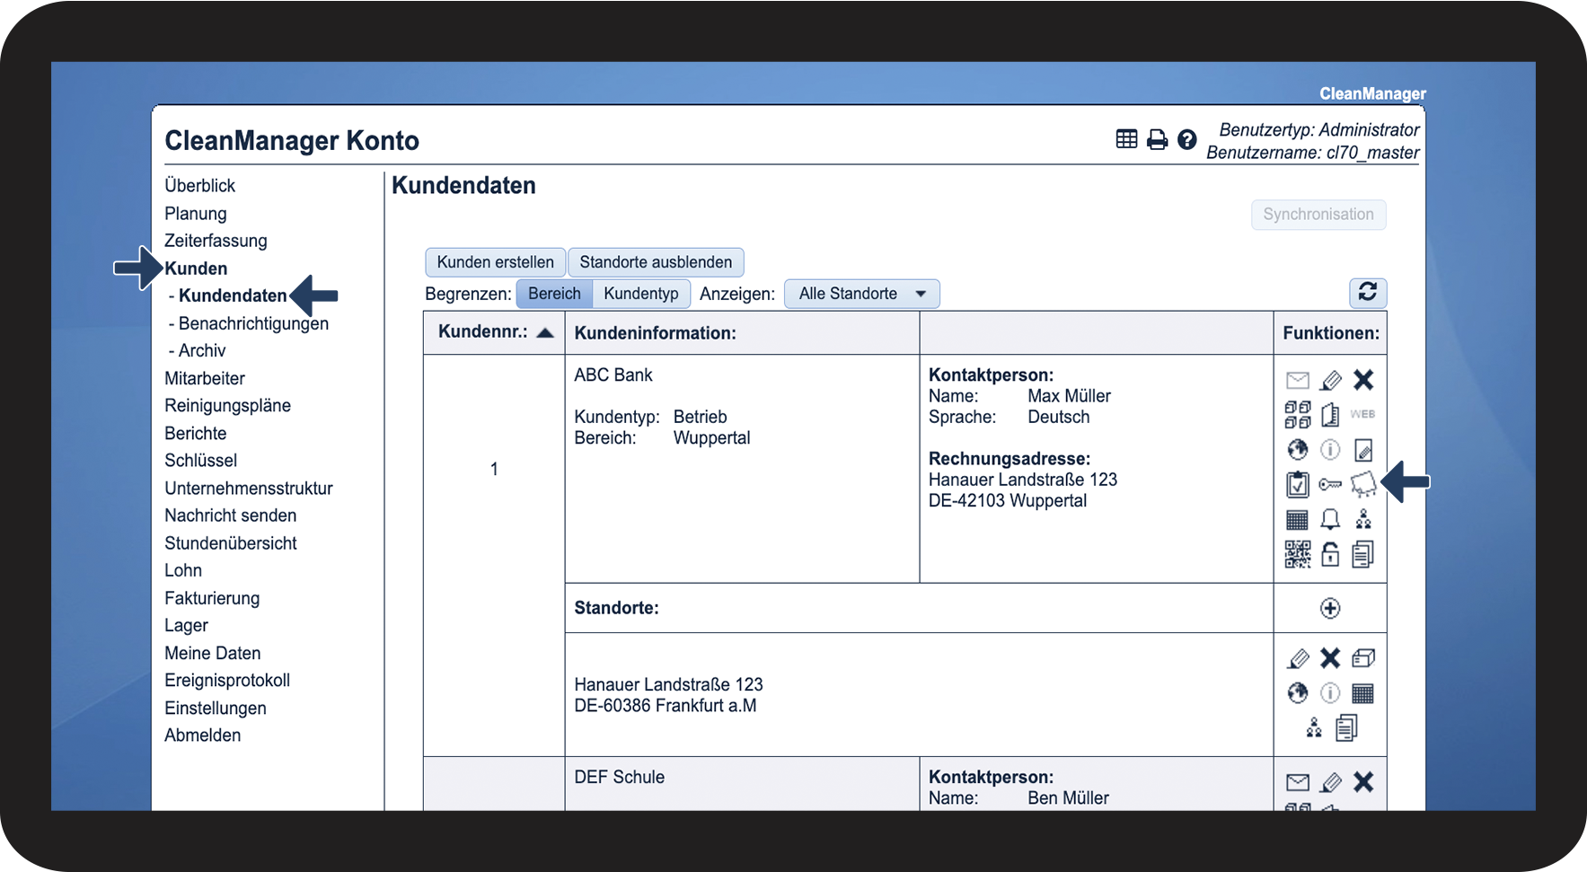Open help via the question mark icon
The width and height of the screenshot is (1587, 872).
click(x=1187, y=139)
